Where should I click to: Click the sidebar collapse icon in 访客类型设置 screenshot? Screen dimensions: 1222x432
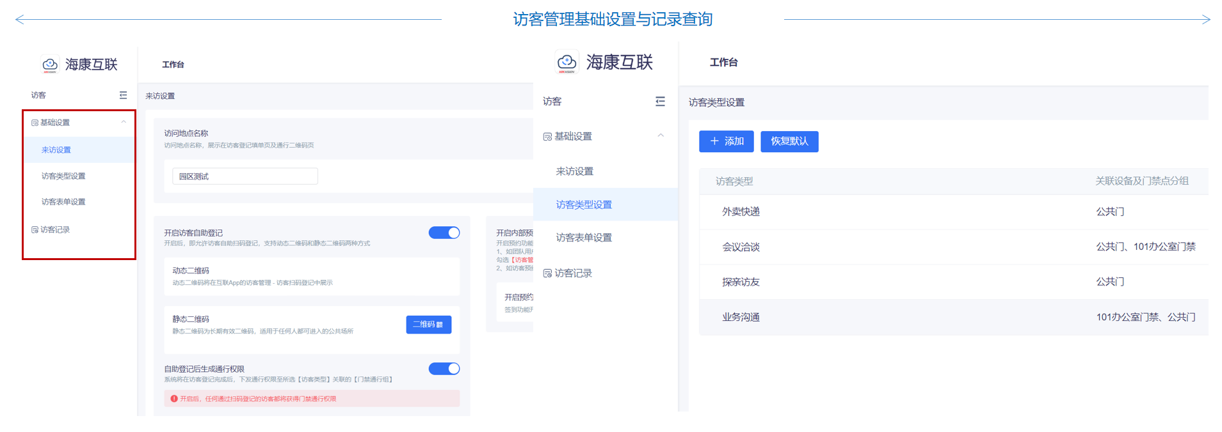tap(660, 102)
